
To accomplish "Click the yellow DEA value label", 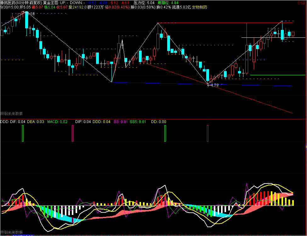I will pos(35,122).
